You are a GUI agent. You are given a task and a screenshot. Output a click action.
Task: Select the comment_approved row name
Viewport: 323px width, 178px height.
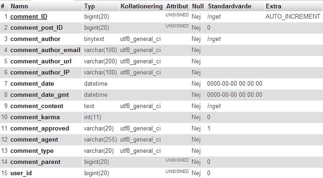[x=40, y=129]
